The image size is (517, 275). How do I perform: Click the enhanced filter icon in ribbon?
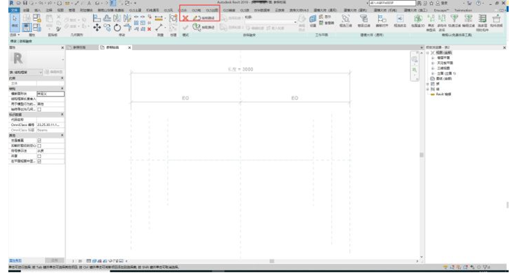[363, 19]
